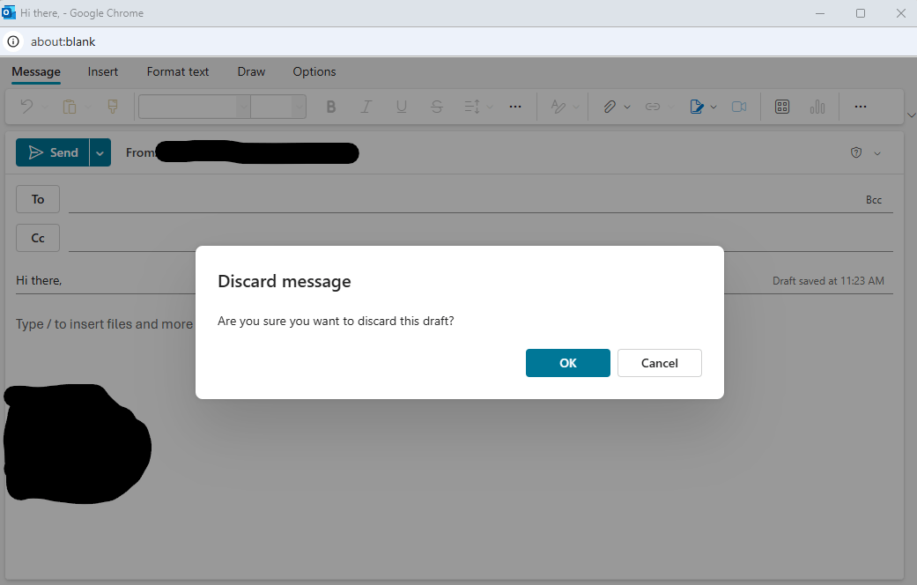Send the email with Send button
The image size is (917, 585).
point(53,152)
